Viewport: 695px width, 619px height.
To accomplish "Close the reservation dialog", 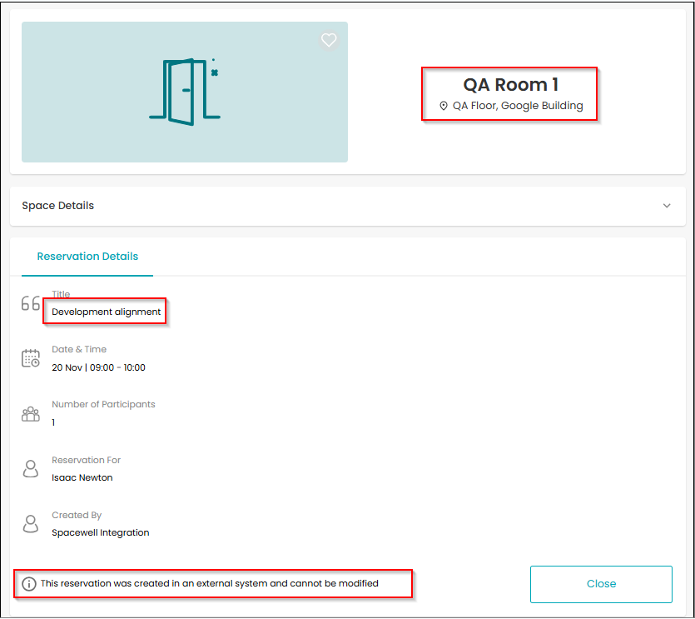I will pos(601,584).
